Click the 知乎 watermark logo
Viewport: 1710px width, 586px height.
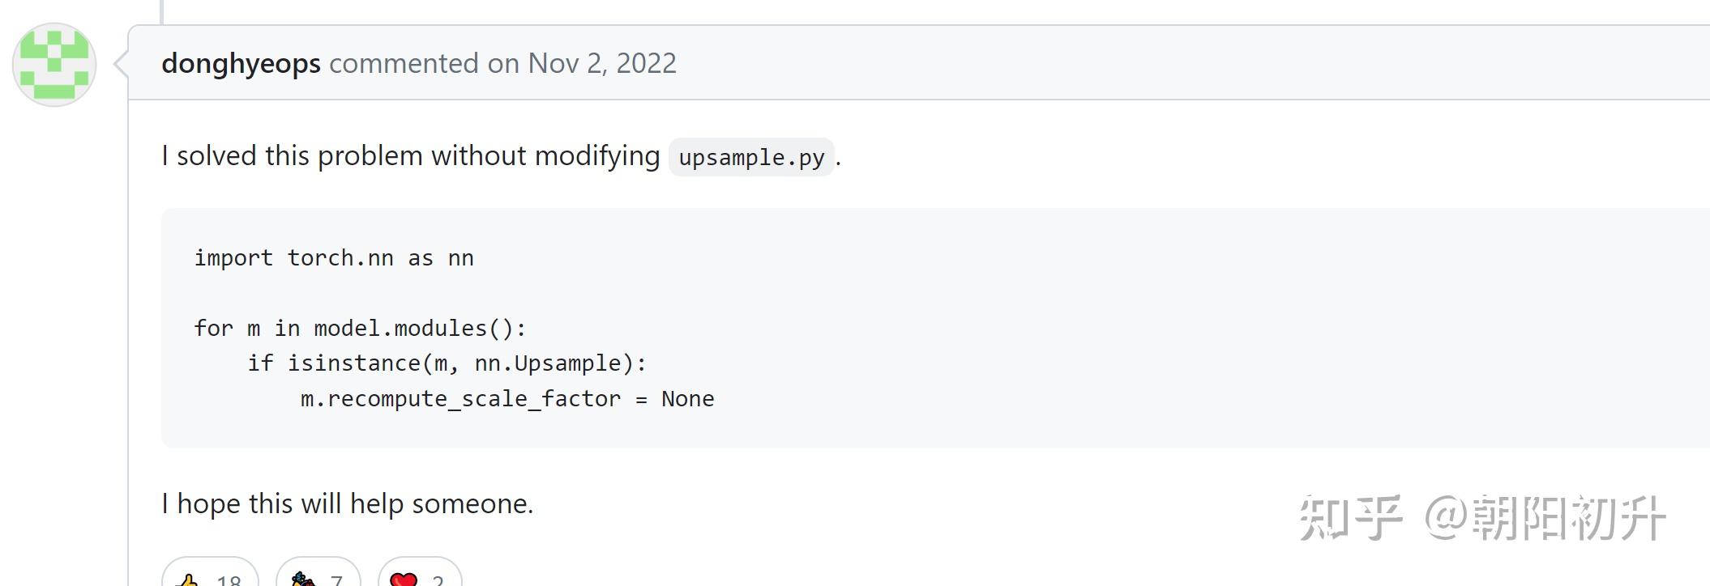click(1350, 518)
